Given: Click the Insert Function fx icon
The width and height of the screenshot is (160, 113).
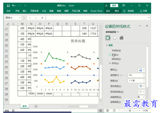Looking at the screenshot, I should (42, 18).
